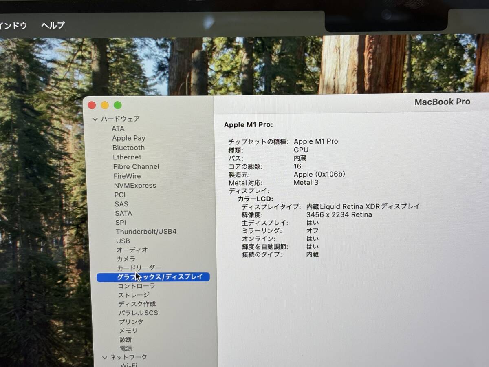Select FireWire in the sidebar
489x367 pixels.
tap(127, 176)
